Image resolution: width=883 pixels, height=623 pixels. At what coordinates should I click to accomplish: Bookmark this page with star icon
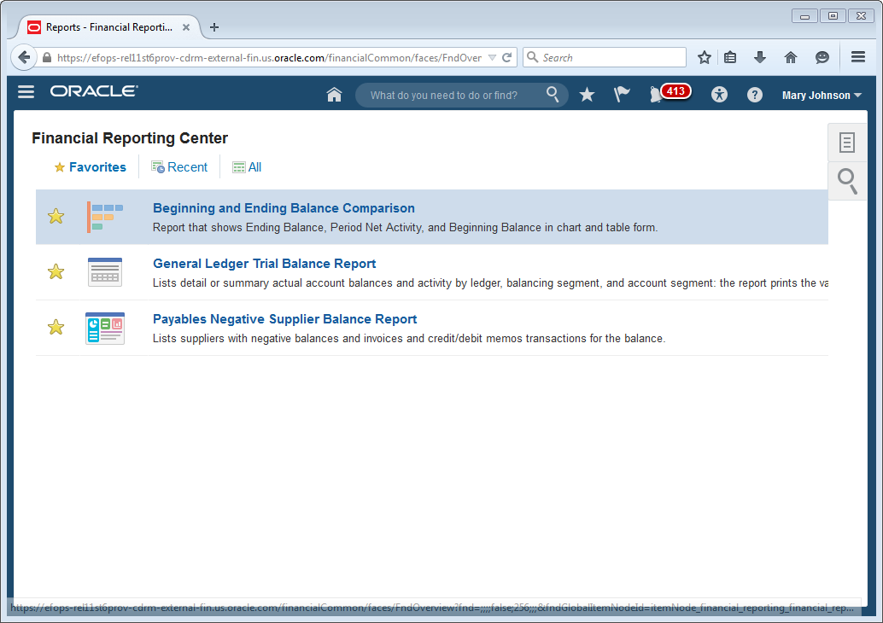click(x=704, y=57)
